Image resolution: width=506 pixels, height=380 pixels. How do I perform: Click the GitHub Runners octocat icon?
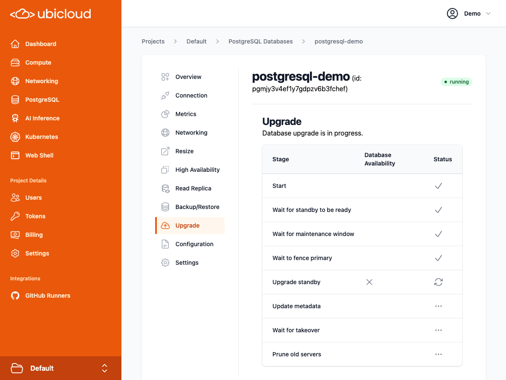pyautogui.click(x=15, y=296)
